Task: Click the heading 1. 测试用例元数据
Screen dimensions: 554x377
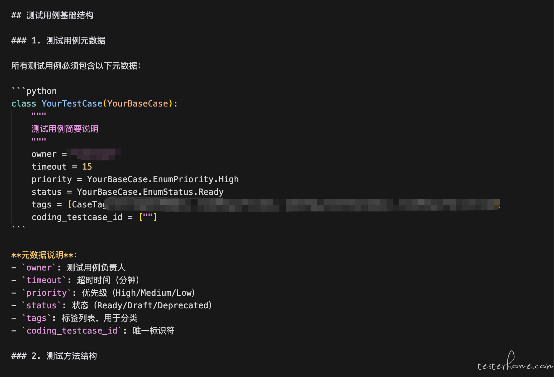Action: tap(68, 41)
